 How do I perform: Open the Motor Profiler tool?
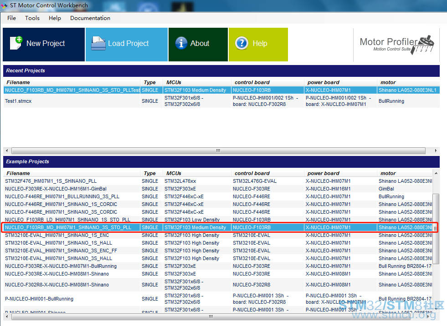point(396,45)
